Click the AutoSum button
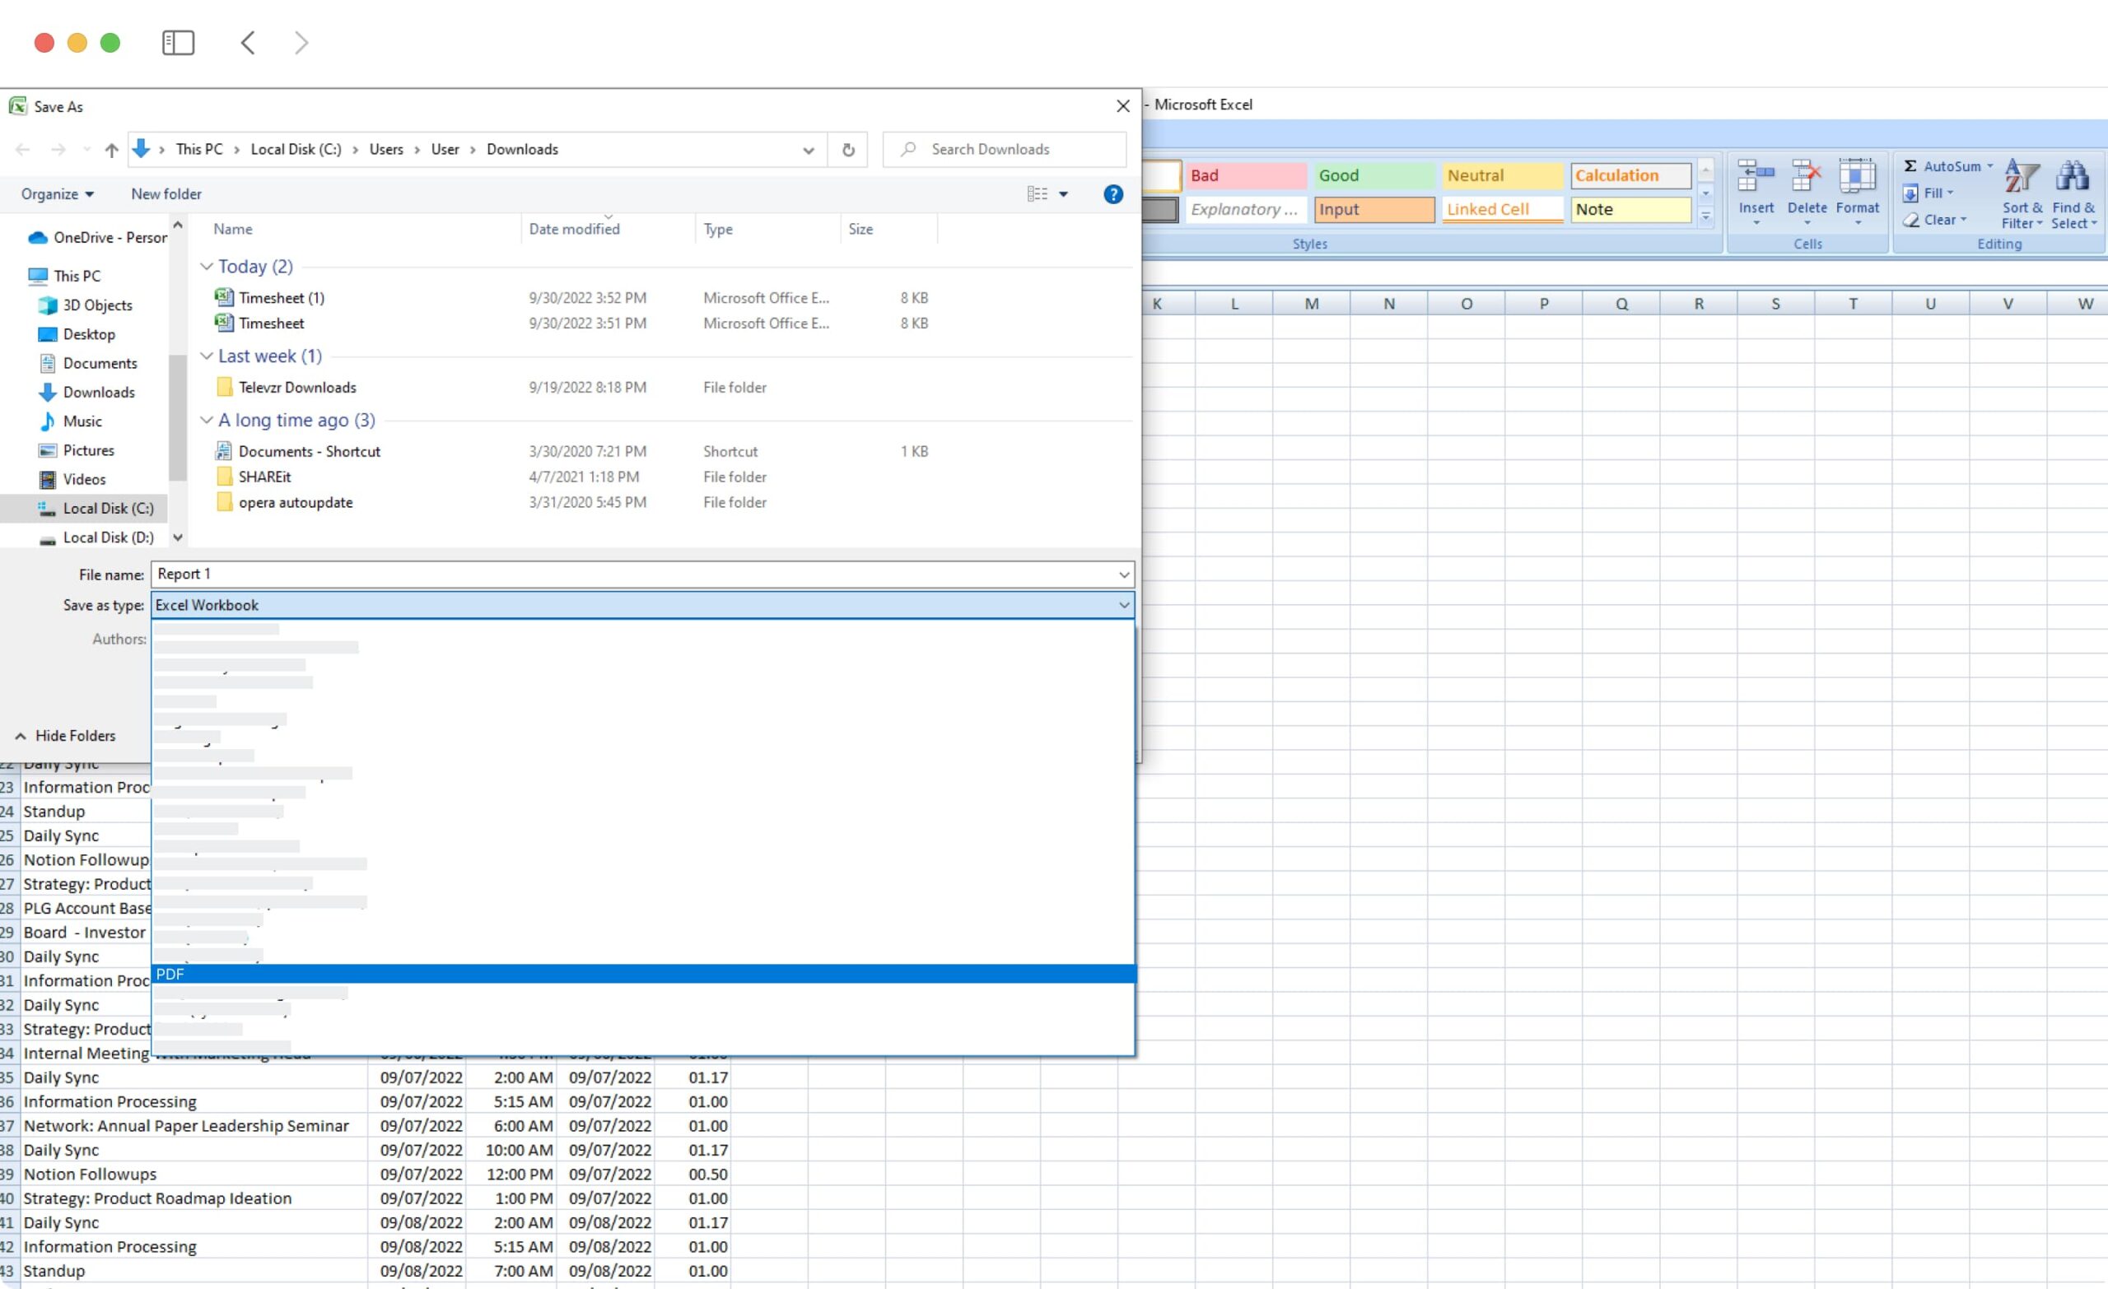This screenshot has height=1289, width=2108. pos(1948,167)
